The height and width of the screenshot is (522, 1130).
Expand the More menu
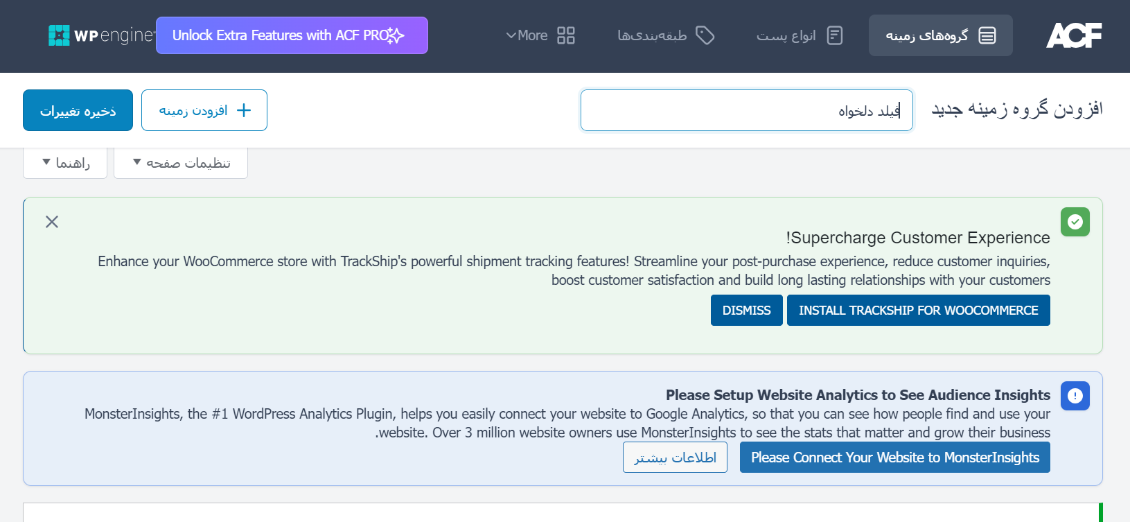(540, 35)
